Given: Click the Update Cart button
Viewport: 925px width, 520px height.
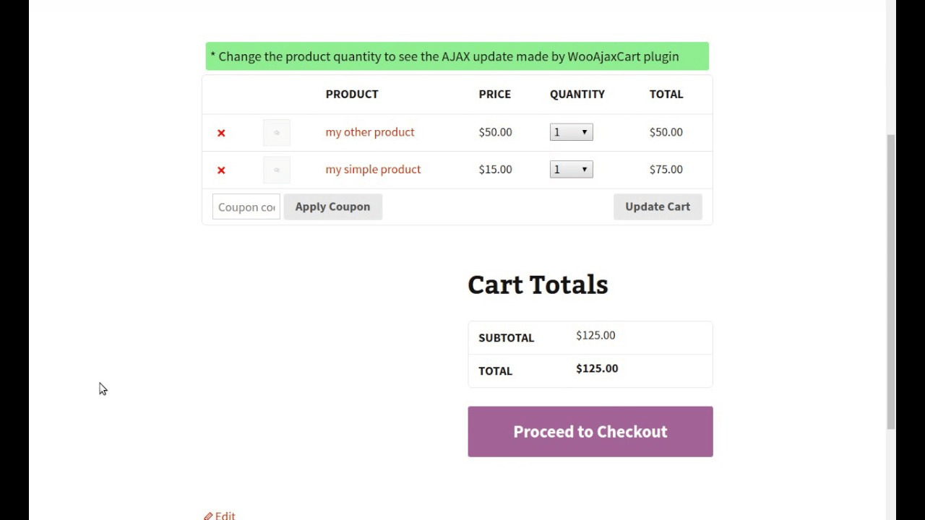Looking at the screenshot, I should 657,207.
